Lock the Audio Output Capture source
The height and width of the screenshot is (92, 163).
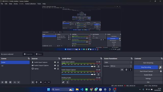58,65
